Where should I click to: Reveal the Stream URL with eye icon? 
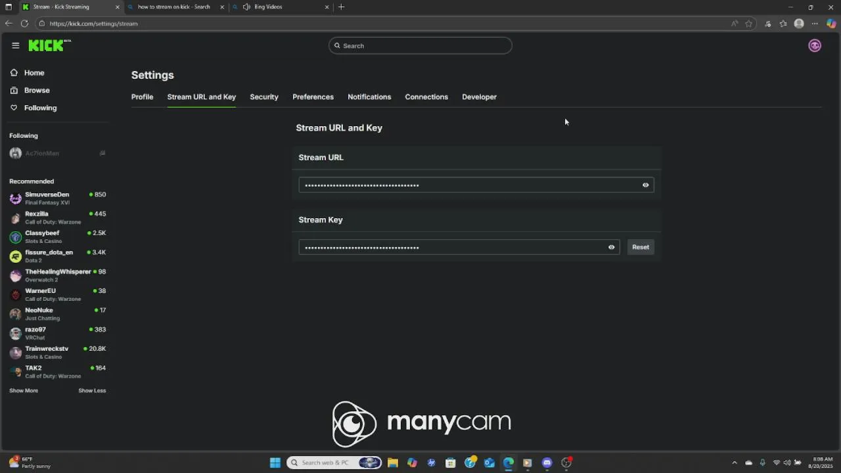[645, 185]
